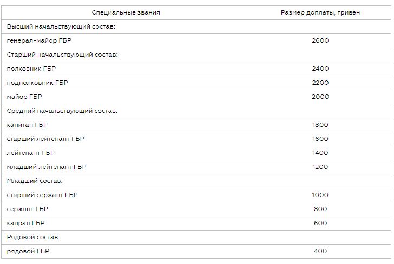Click the 2400 payment amount
The width and height of the screenshot is (394, 264).
click(320, 69)
